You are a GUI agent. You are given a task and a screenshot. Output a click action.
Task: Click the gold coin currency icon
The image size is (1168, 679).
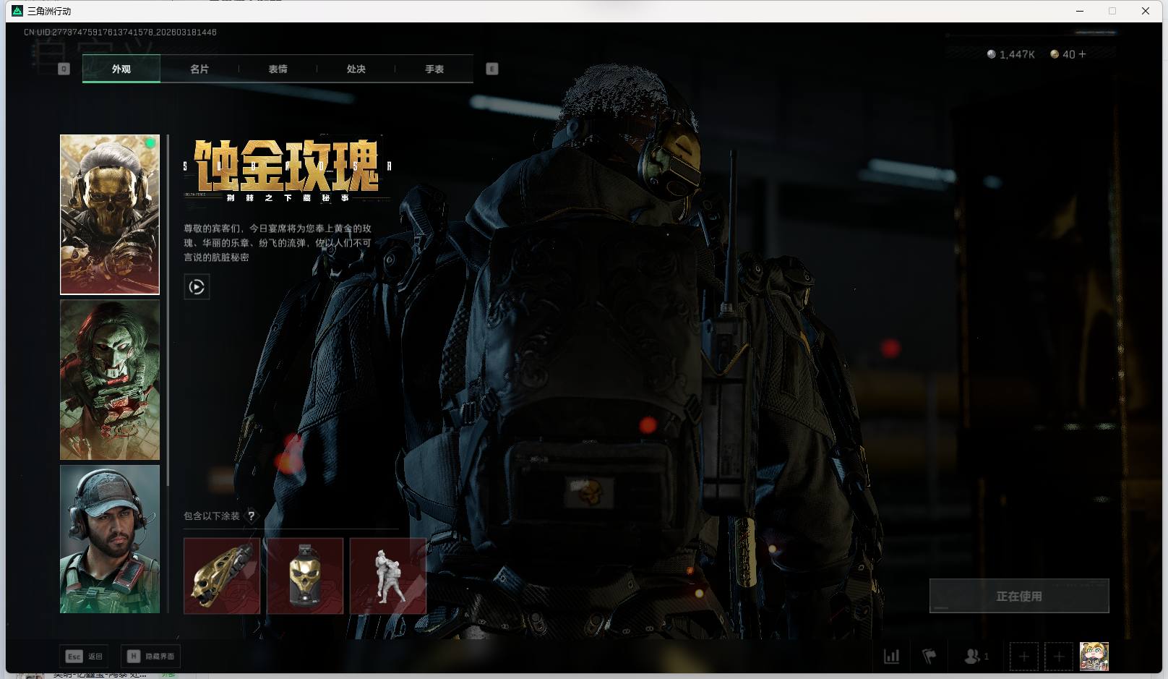tap(1055, 54)
